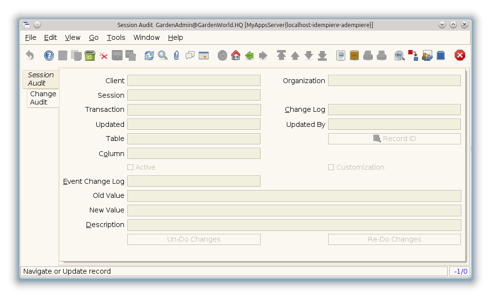The width and height of the screenshot is (491, 298).
Task: Switch to the Change Audit tab
Action: [43, 98]
